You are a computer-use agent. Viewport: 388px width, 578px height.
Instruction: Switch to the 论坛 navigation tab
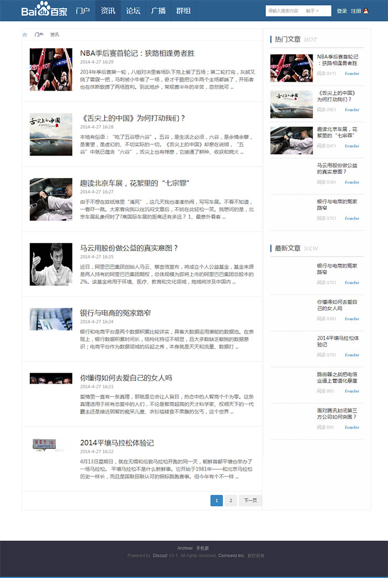pyautogui.click(x=133, y=11)
